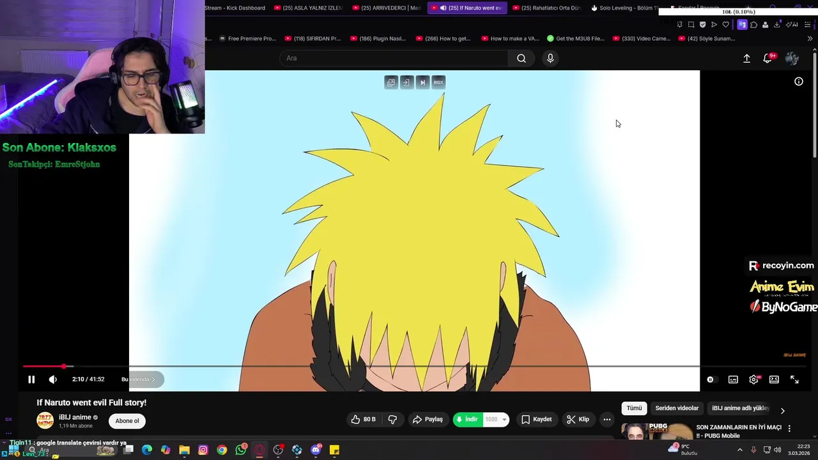
Task: Create a clip with Klip button
Action: point(578,420)
